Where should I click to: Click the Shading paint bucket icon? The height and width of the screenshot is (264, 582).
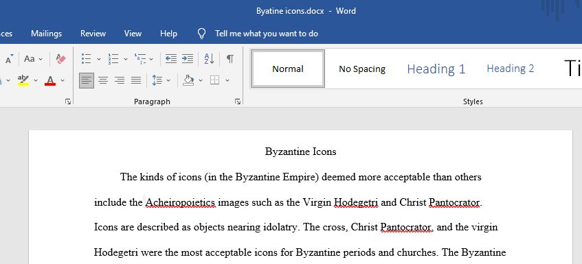click(189, 80)
